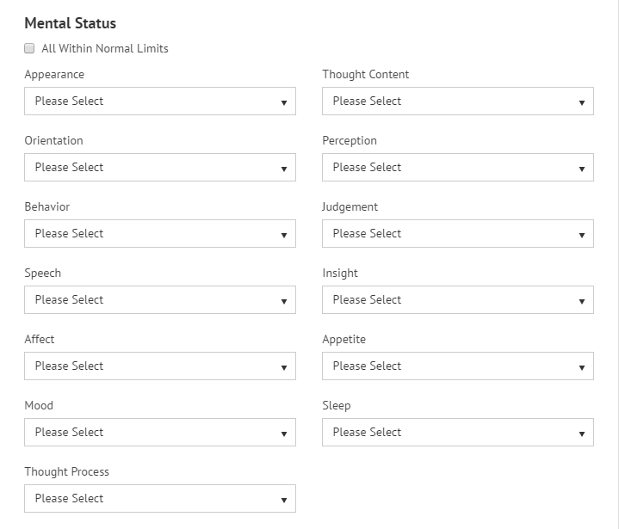Expand the Insight dropdown
This screenshot has width=619, height=529.
458,300
